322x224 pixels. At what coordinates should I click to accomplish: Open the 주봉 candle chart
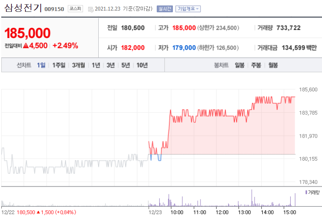click(x=256, y=65)
